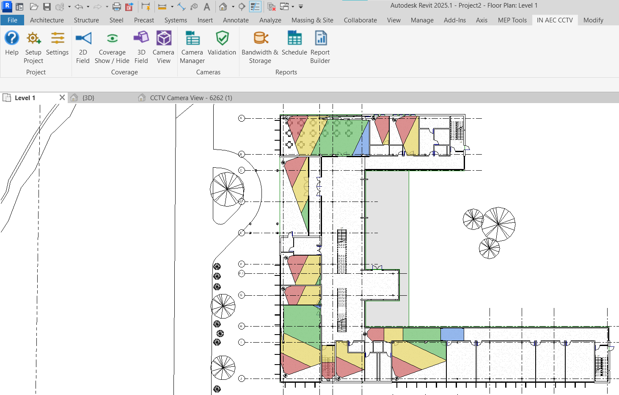Click the Undo arrow icon

click(79, 7)
